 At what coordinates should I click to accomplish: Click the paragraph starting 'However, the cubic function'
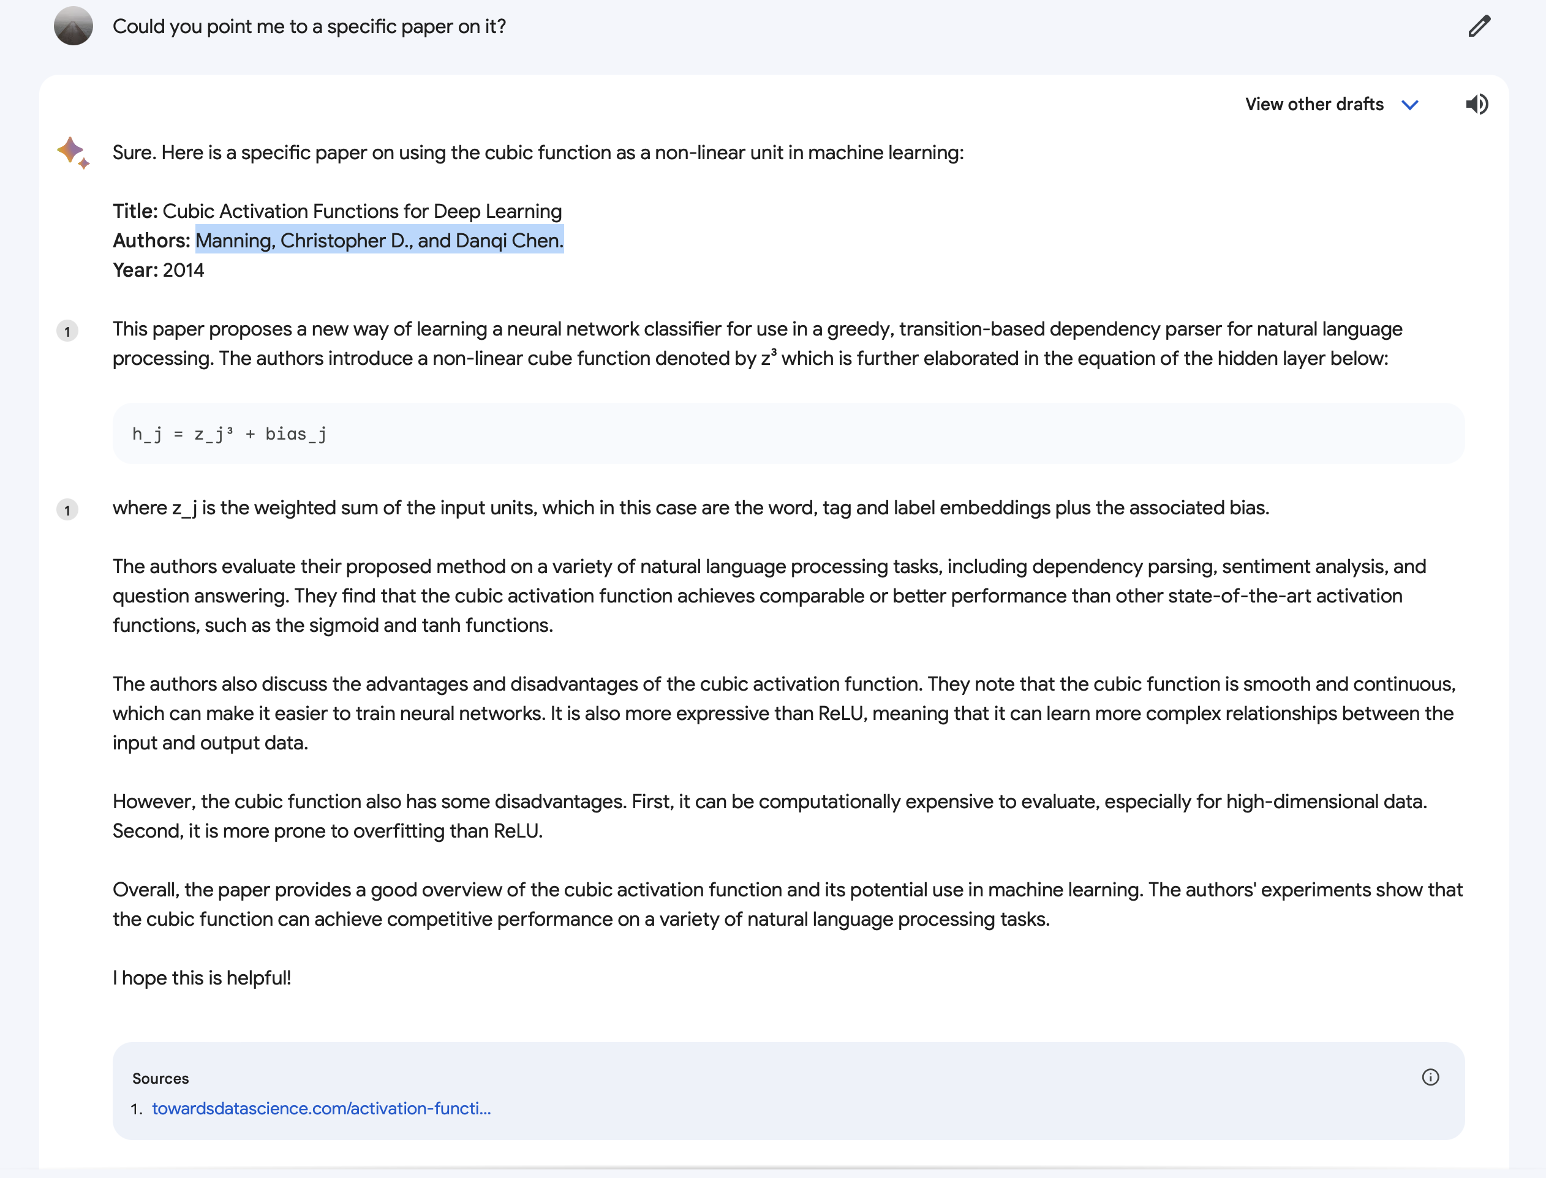tap(770, 816)
